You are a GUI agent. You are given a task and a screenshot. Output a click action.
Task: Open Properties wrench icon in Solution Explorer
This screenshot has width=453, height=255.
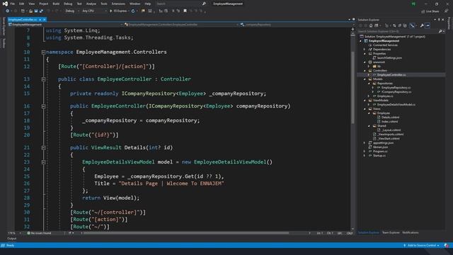[x=422, y=25]
